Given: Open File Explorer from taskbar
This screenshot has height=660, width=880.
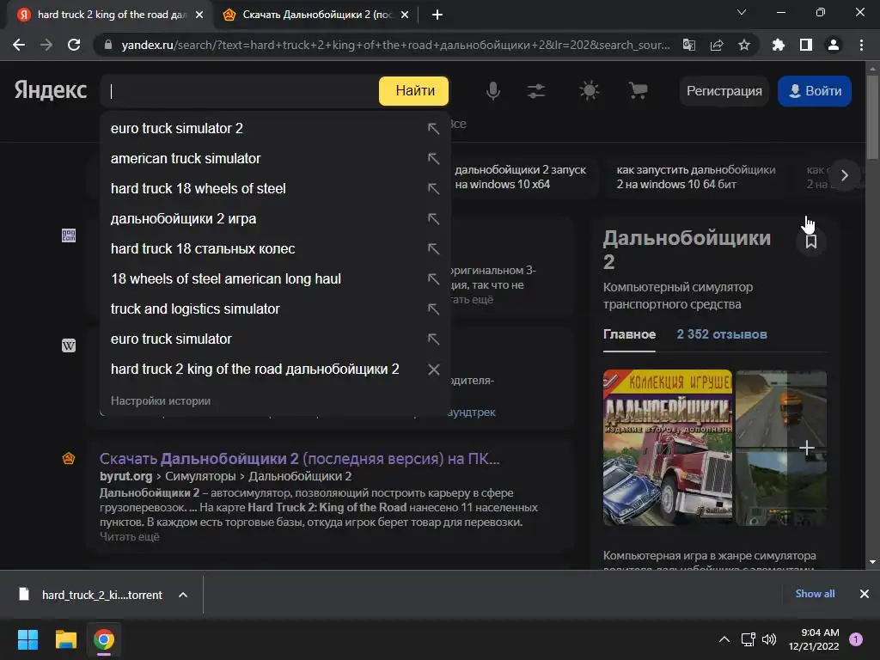Looking at the screenshot, I should pos(65,639).
